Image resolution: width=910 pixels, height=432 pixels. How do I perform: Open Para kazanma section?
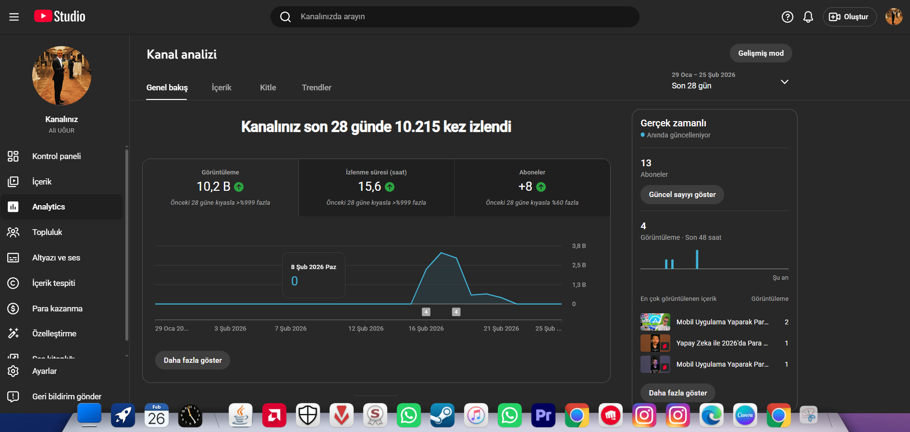tap(57, 309)
